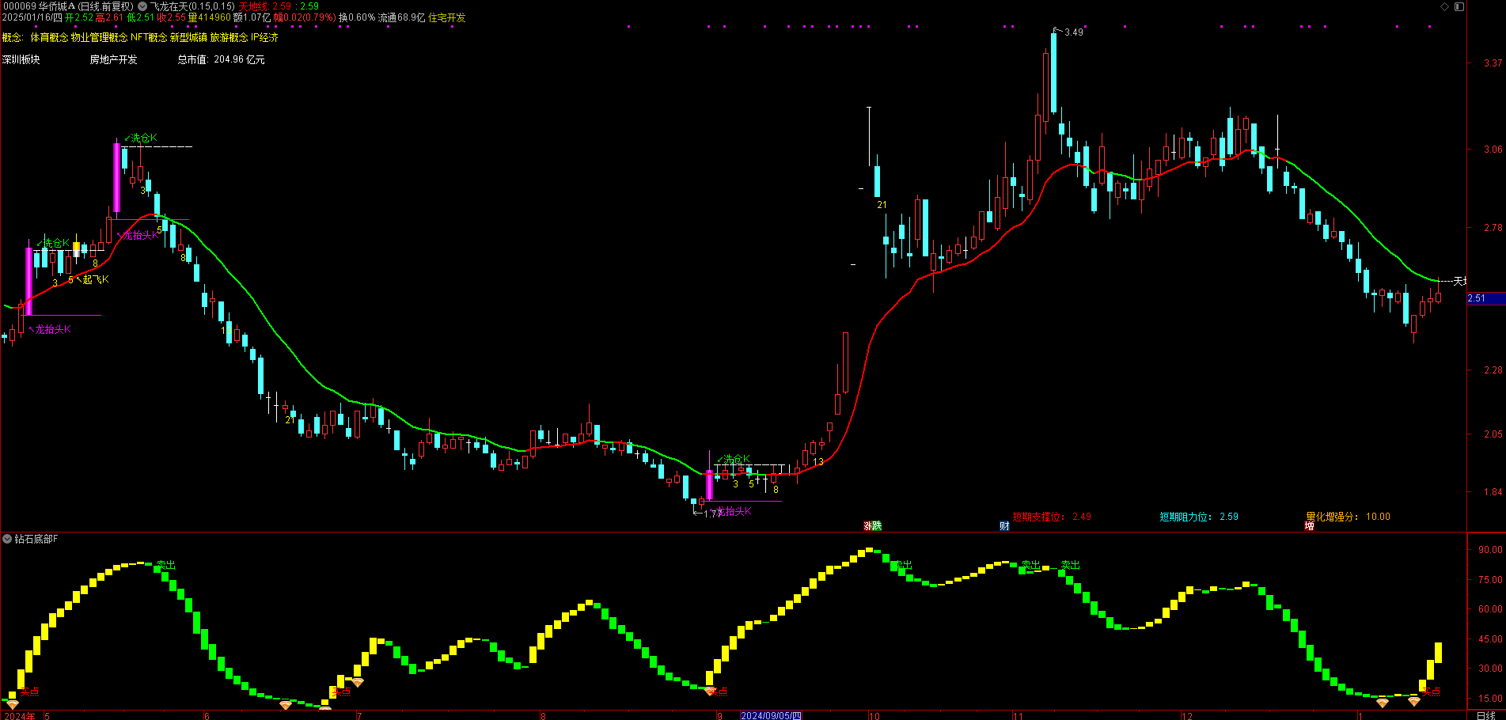
Task: Click the 90.00 indicator axis label
Action: point(1490,549)
